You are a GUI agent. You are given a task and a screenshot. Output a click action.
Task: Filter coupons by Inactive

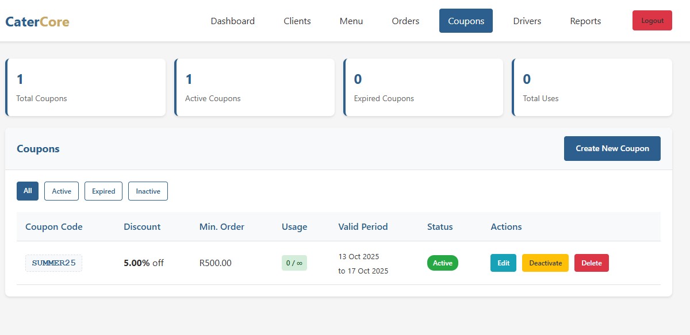pyautogui.click(x=148, y=191)
